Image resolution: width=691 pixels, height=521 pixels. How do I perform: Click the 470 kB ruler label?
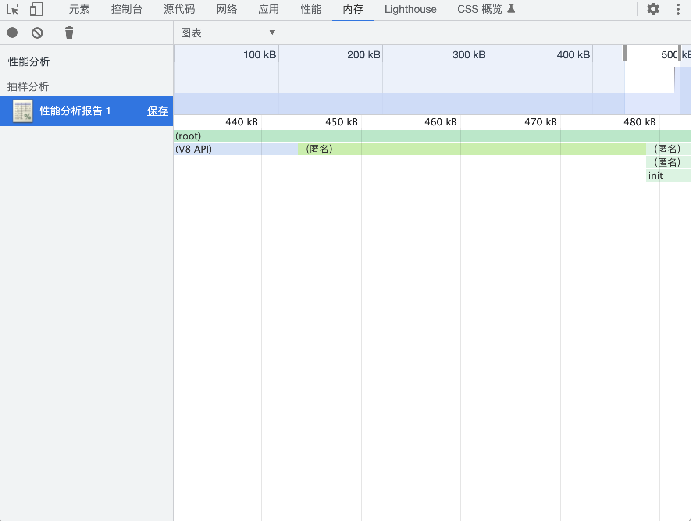pyautogui.click(x=541, y=122)
